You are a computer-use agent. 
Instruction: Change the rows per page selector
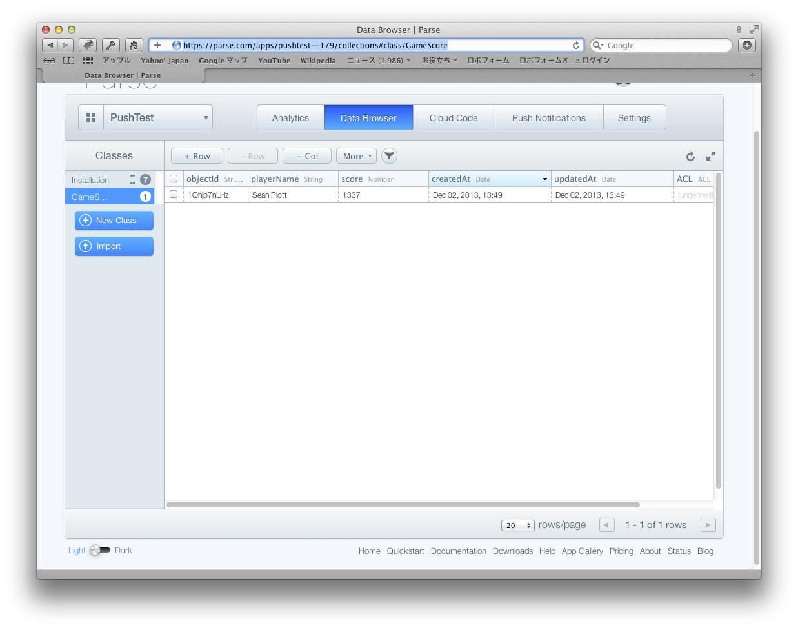coord(518,526)
